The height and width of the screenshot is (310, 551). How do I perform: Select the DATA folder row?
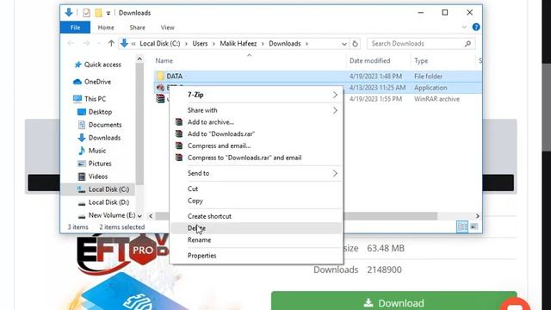318,77
